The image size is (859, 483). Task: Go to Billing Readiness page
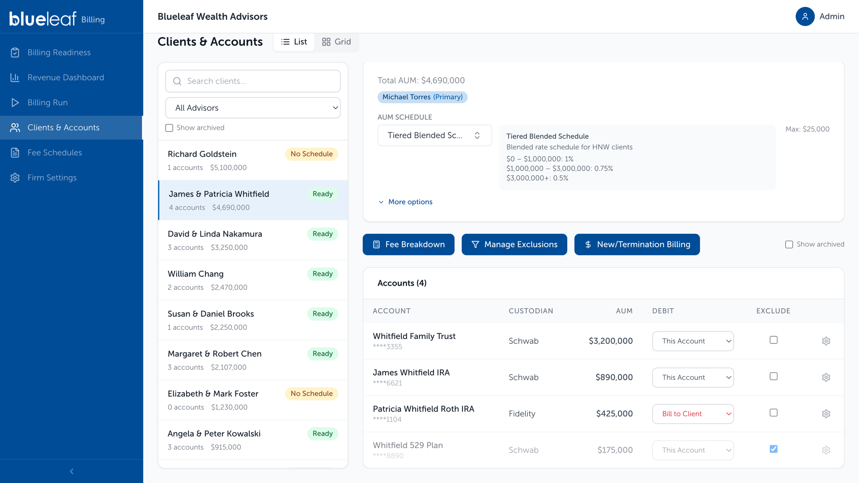[72, 52]
